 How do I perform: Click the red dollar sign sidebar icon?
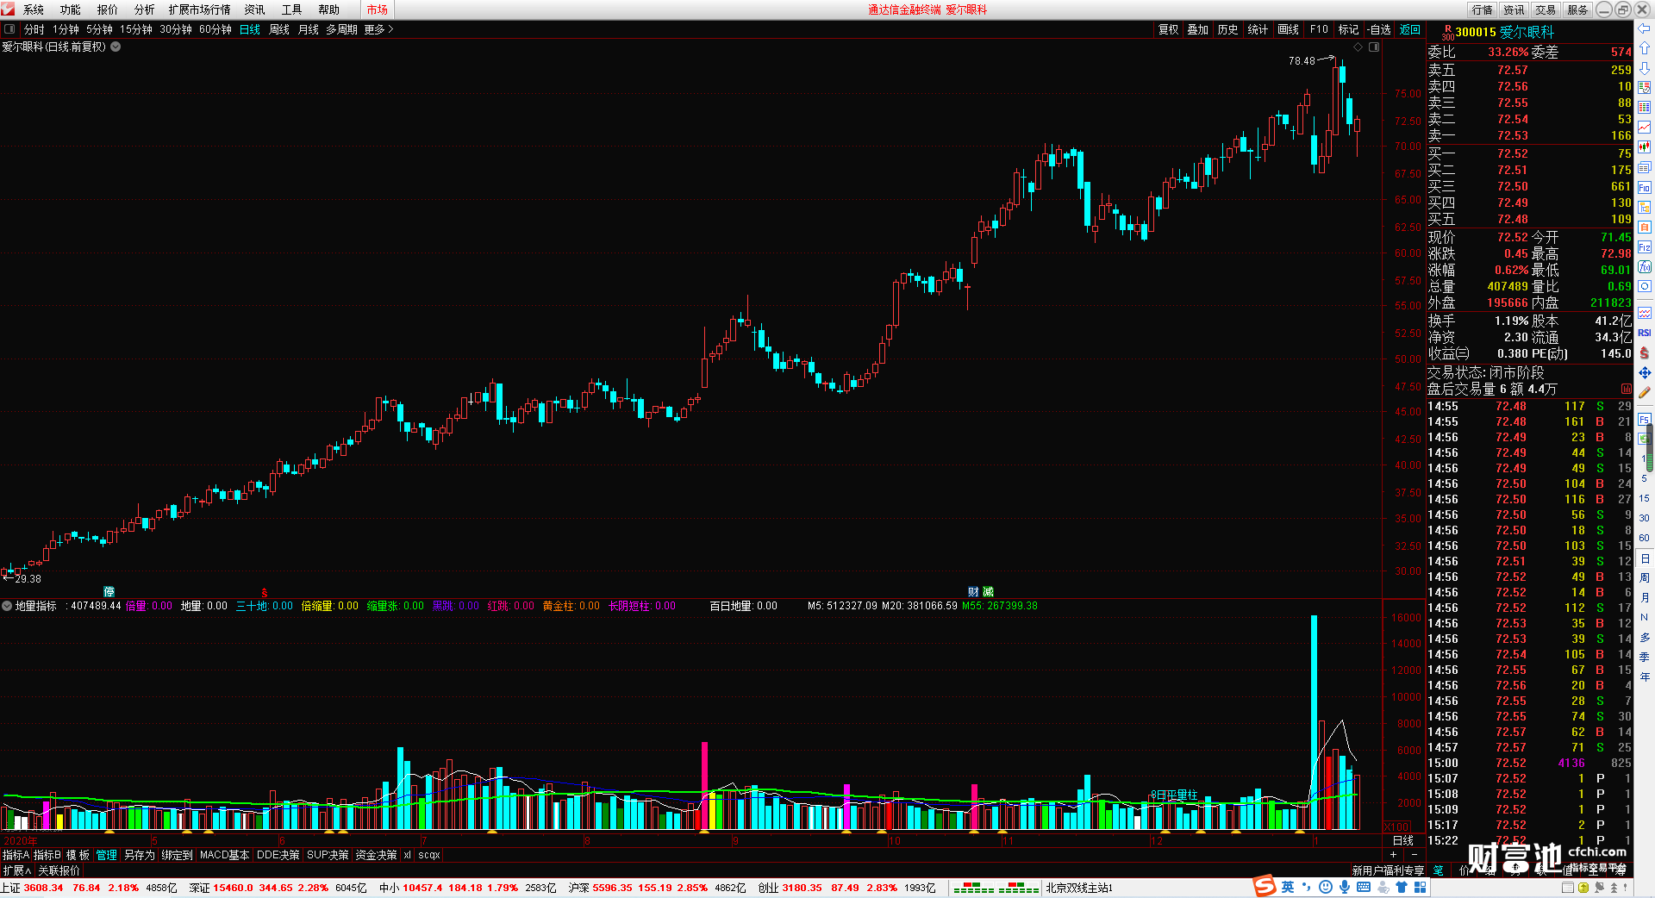coord(1644,352)
